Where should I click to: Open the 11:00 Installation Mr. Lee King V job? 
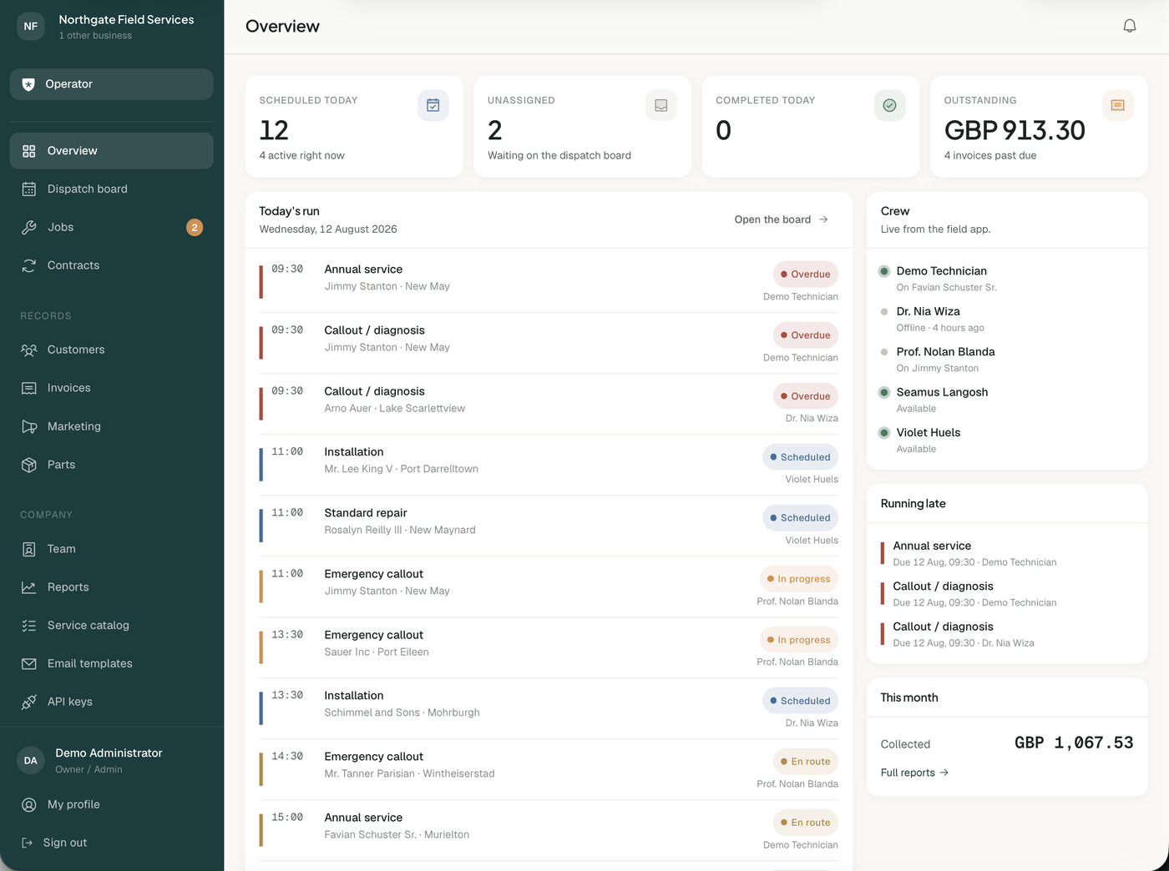549,465
